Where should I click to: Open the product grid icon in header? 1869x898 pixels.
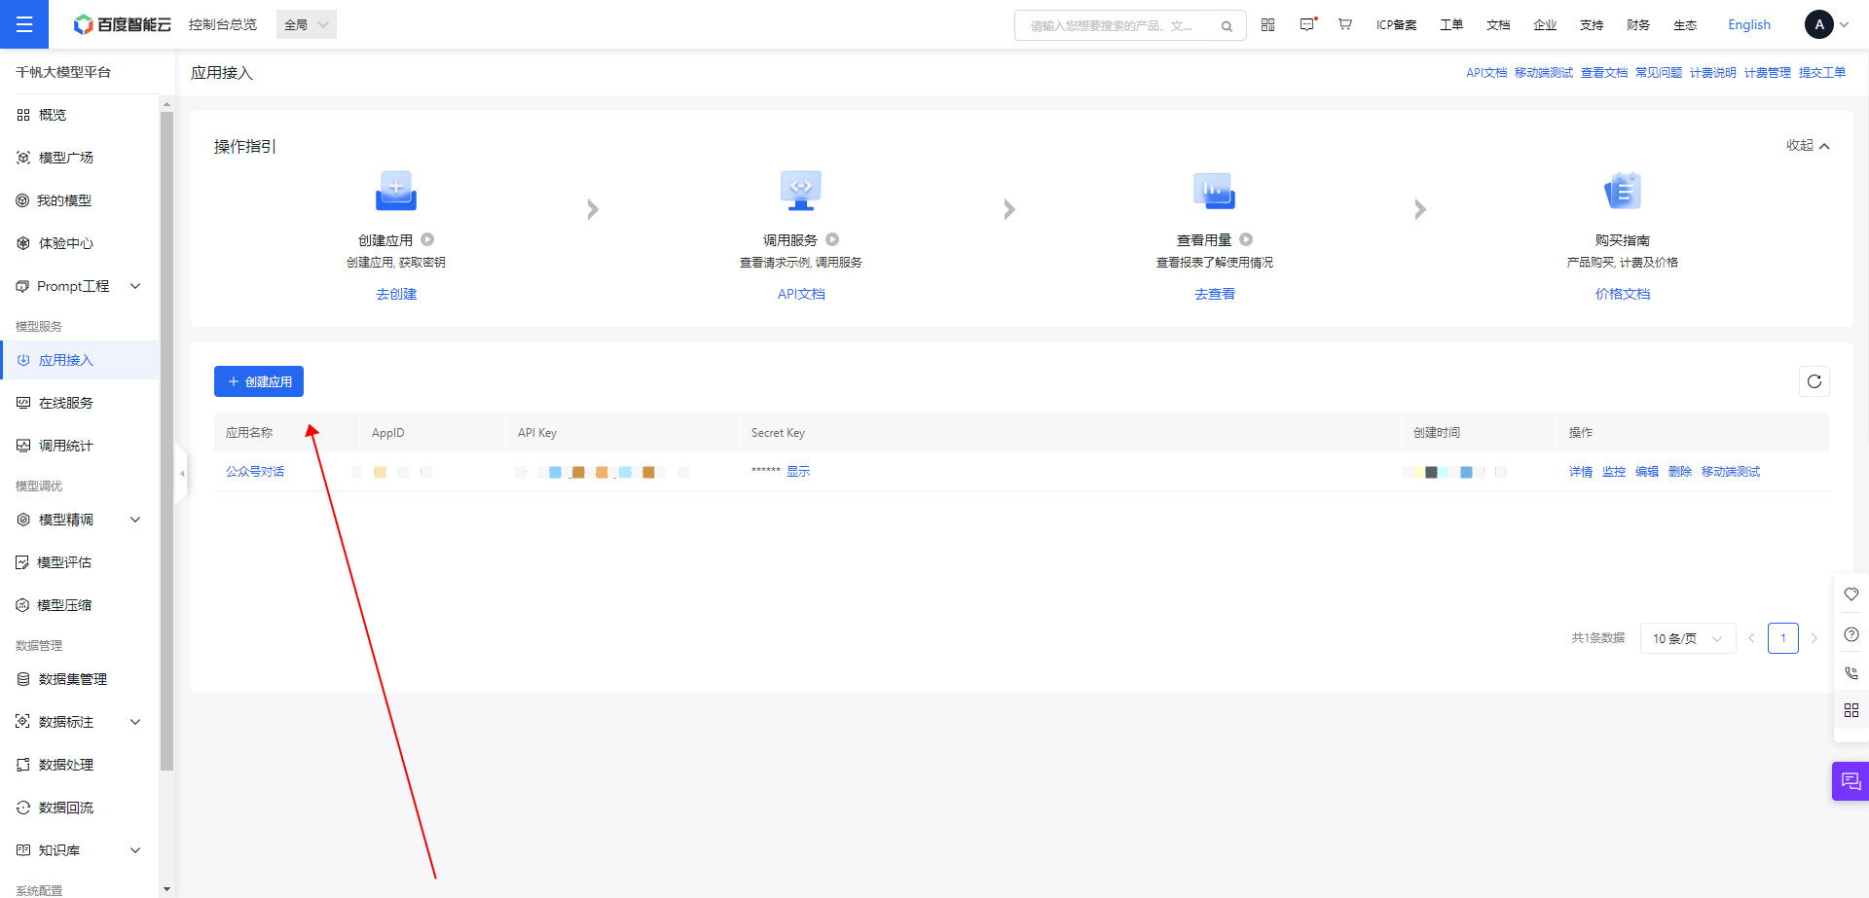pos(1267,24)
